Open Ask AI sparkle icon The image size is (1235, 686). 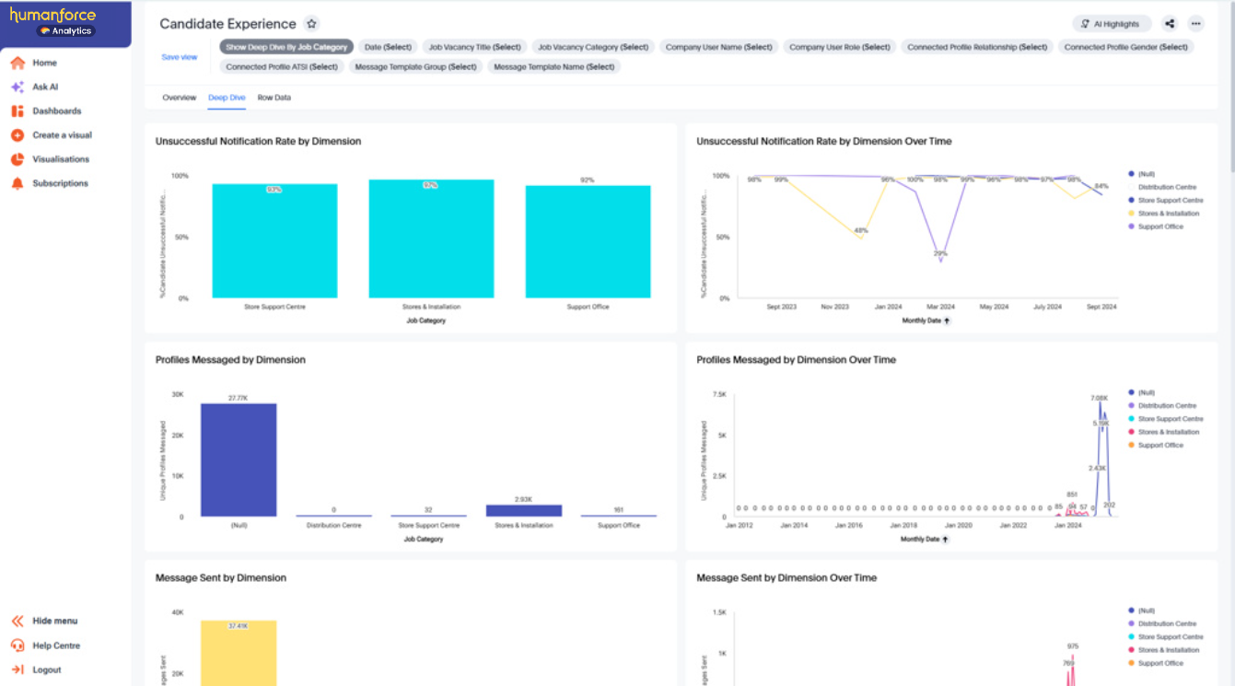pos(17,87)
